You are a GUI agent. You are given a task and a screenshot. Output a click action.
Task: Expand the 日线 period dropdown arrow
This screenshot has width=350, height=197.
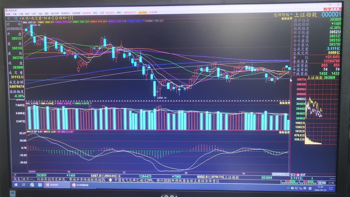[21, 18]
